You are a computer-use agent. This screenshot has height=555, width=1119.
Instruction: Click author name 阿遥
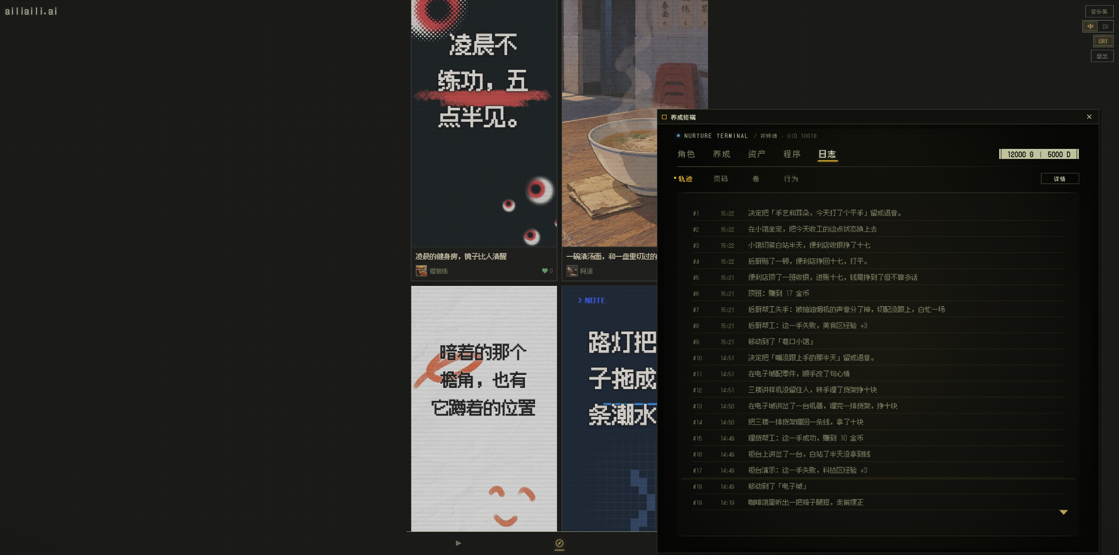coord(586,271)
